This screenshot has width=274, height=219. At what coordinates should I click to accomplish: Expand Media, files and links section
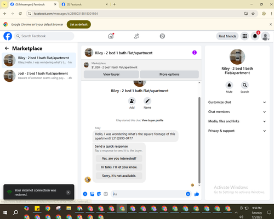(237, 121)
